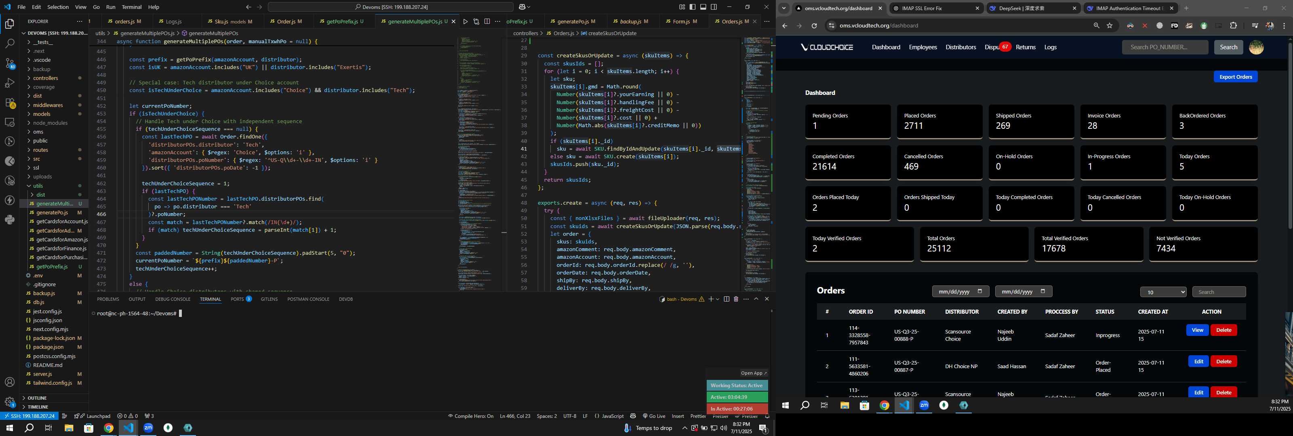
Task: Open Zoom from the Windows taskbar
Action: coord(148,428)
